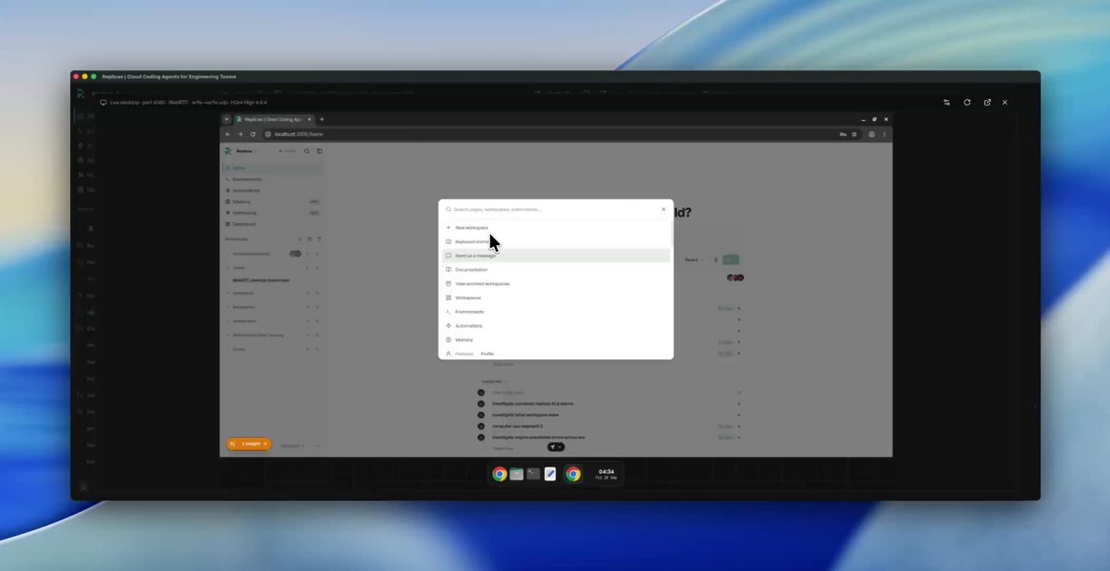
Task: Click the sidebar search magnifier icon
Action: pyautogui.click(x=307, y=151)
